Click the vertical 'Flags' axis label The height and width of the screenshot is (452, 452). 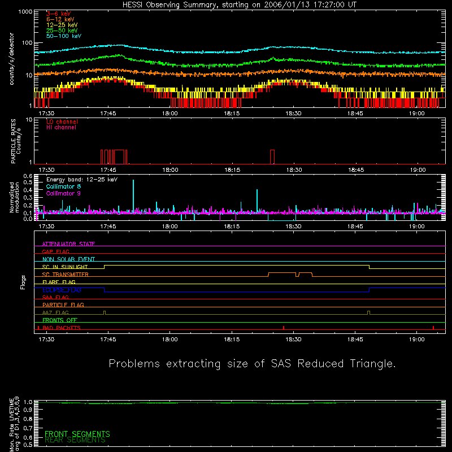23,282
